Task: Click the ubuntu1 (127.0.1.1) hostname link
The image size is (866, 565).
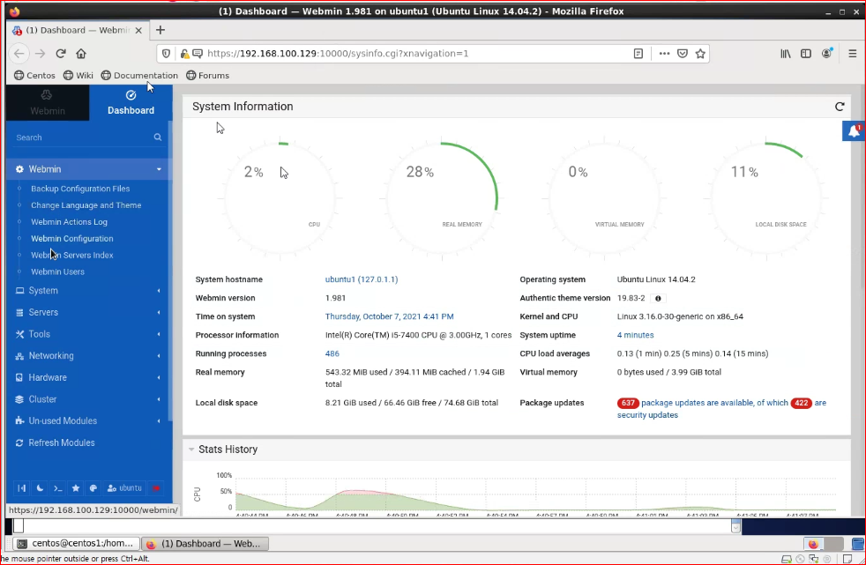Action: [x=362, y=279]
